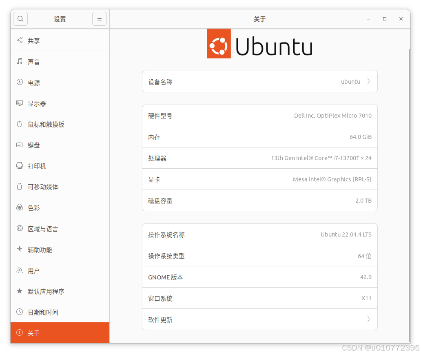Go to 键盘 settings
The height and width of the screenshot is (355, 421).
tap(60, 145)
